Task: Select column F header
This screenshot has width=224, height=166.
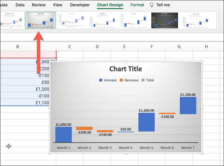Action: pos(152,47)
